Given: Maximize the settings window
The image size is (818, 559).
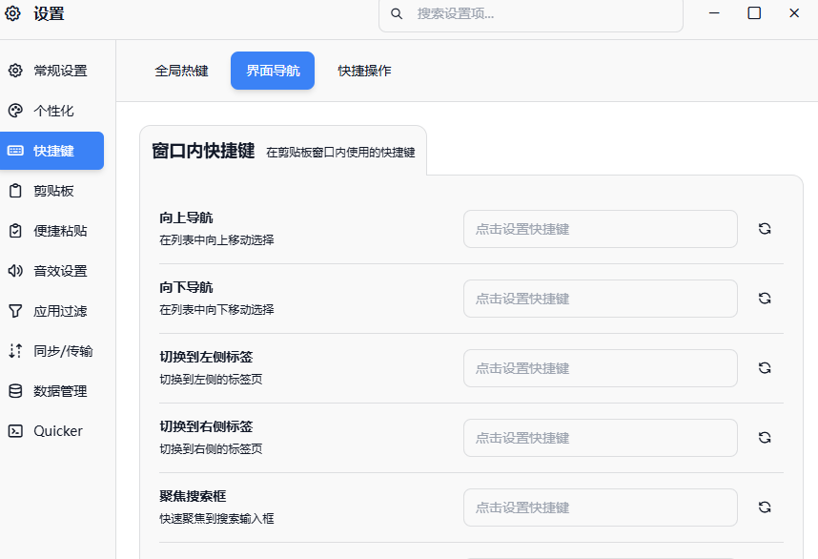Looking at the screenshot, I should [x=754, y=13].
